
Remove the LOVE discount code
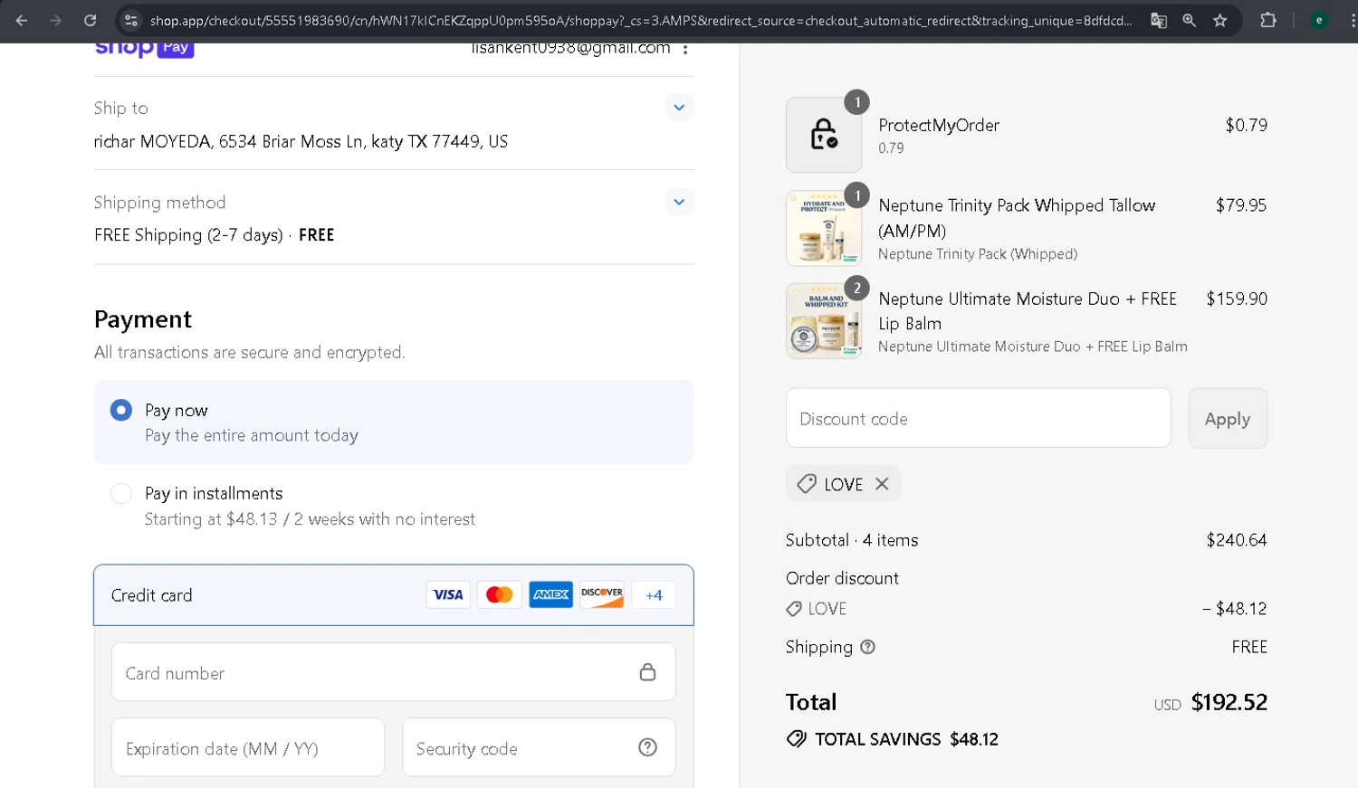[x=882, y=484]
